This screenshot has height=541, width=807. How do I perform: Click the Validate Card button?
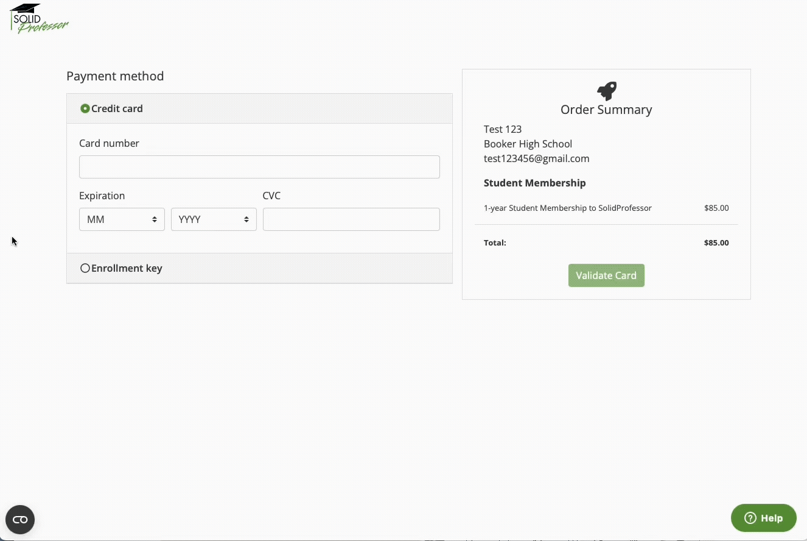pos(606,275)
